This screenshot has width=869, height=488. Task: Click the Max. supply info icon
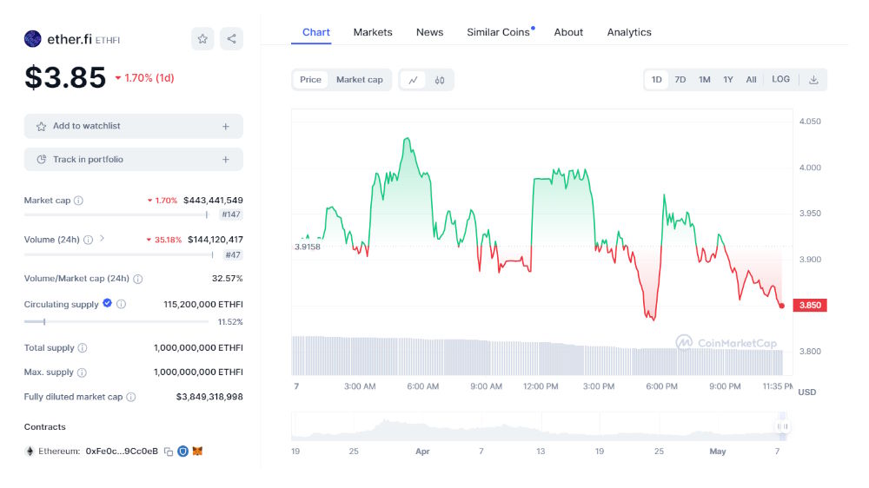[82, 373]
